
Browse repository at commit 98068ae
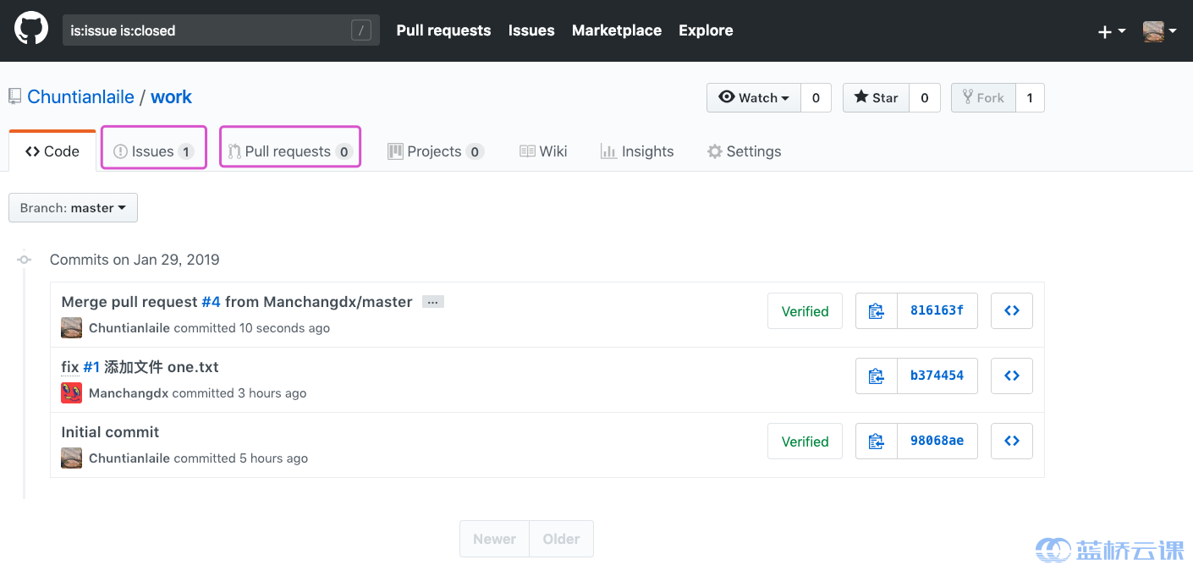[x=1012, y=441]
